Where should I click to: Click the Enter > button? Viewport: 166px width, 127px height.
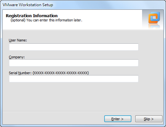118,119
